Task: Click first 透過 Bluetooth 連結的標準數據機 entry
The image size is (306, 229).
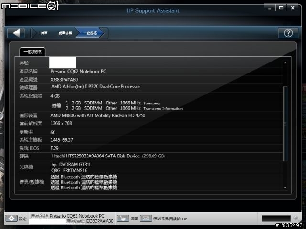Action: pyautogui.click(x=84, y=177)
